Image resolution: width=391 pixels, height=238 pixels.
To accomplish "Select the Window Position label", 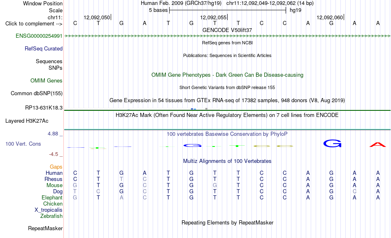I will (43, 3).
